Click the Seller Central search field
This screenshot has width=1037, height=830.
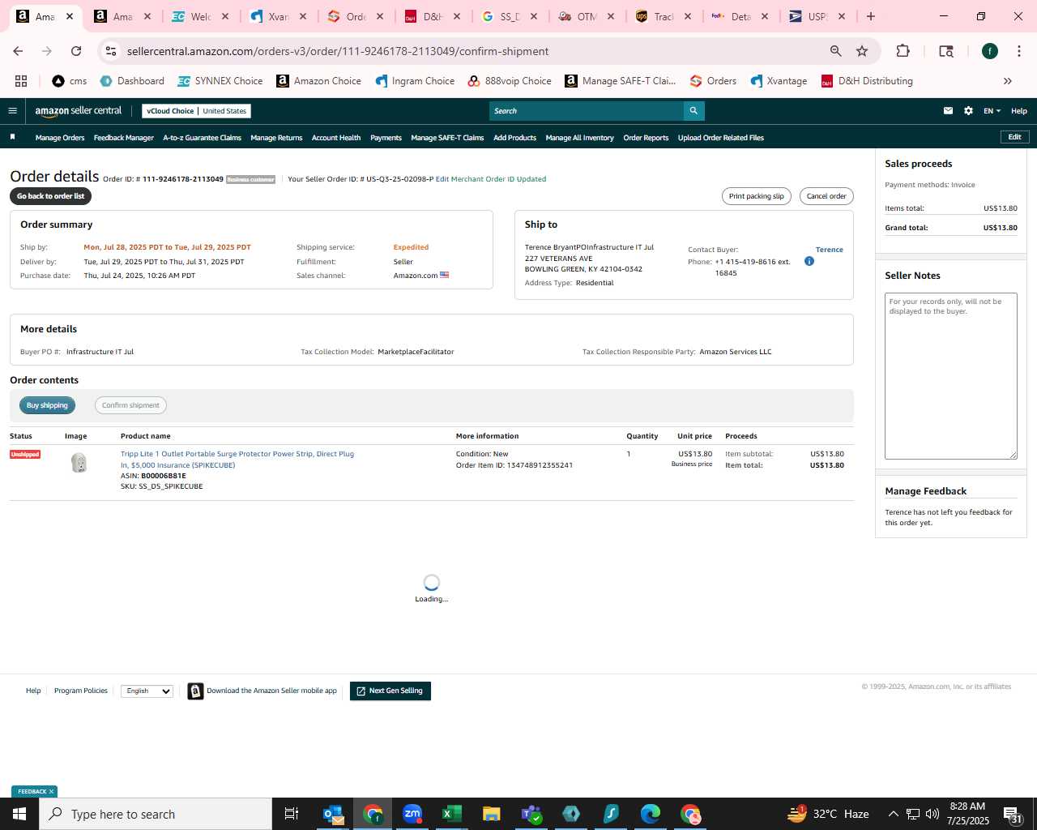pyautogui.click(x=587, y=111)
